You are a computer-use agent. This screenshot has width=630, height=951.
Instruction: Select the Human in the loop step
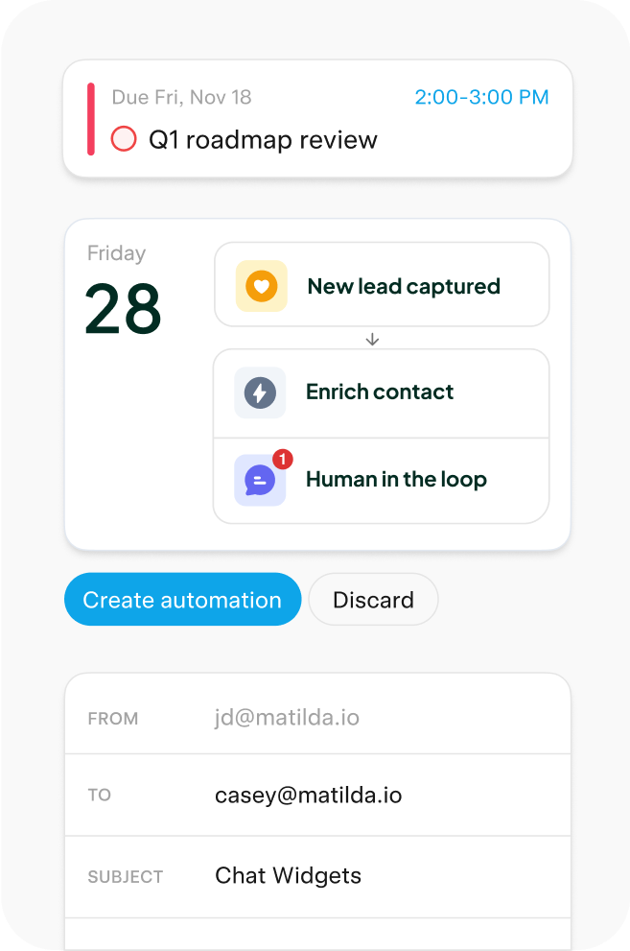tap(396, 480)
